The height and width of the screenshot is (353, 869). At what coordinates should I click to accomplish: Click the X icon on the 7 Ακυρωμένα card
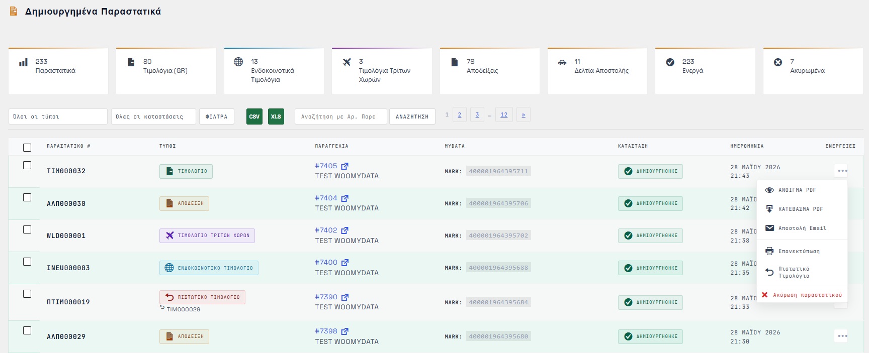tap(778, 62)
